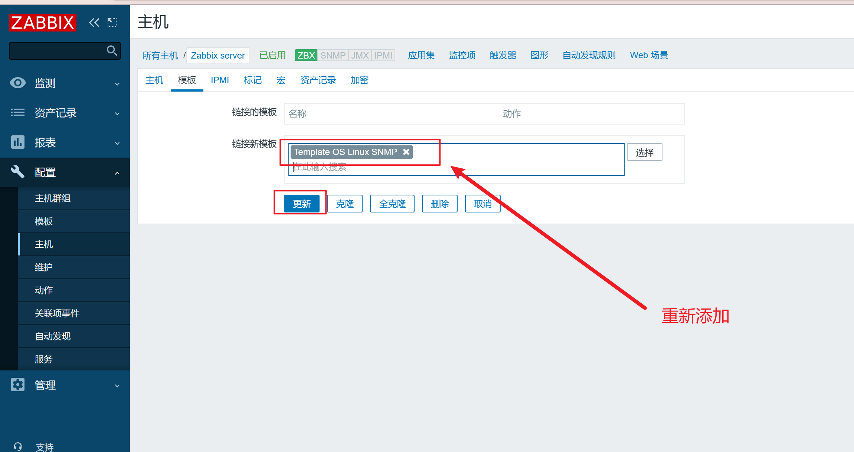Image resolution: width=854 pixels, height=452 pixels.
Task: Switch to the IPMI form tab
Action: [x=220, y=80]
